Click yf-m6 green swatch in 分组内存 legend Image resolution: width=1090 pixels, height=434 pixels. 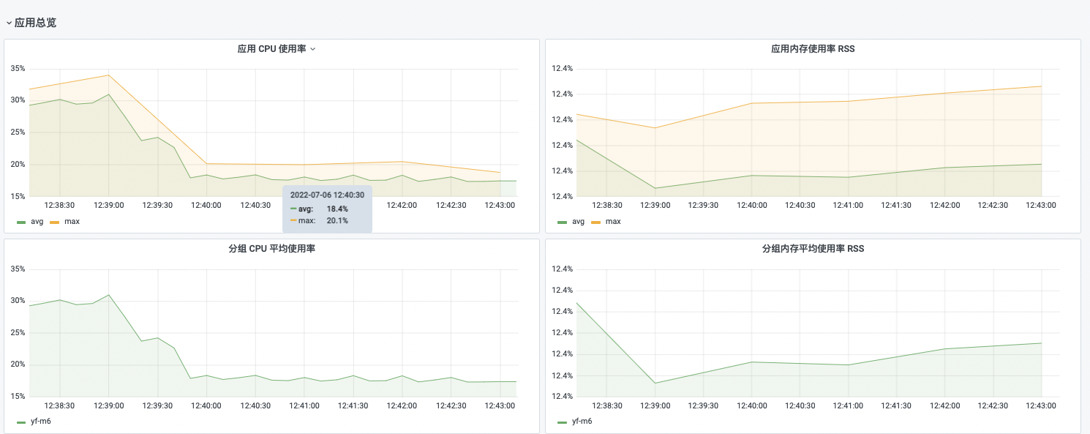(562, 422)
